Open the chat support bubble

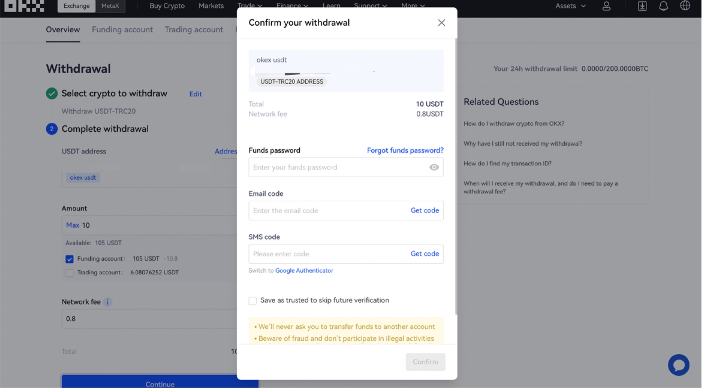click(679, 365)
